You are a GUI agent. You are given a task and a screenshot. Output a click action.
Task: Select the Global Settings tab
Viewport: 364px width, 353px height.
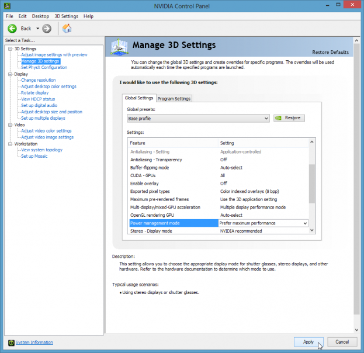tap(139, 98)
